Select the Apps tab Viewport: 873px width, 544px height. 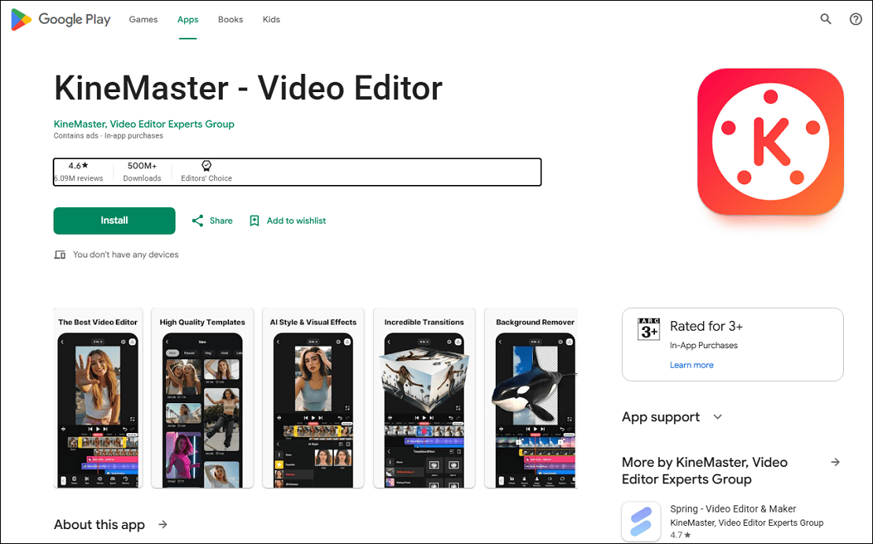tap(187, 20)
